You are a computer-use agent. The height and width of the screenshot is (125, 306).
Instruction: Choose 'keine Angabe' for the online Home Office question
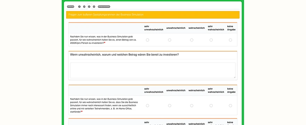231,106
